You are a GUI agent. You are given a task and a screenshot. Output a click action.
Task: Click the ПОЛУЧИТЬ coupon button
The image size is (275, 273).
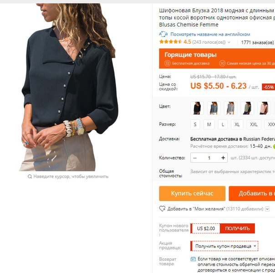[x=237, y=228]
